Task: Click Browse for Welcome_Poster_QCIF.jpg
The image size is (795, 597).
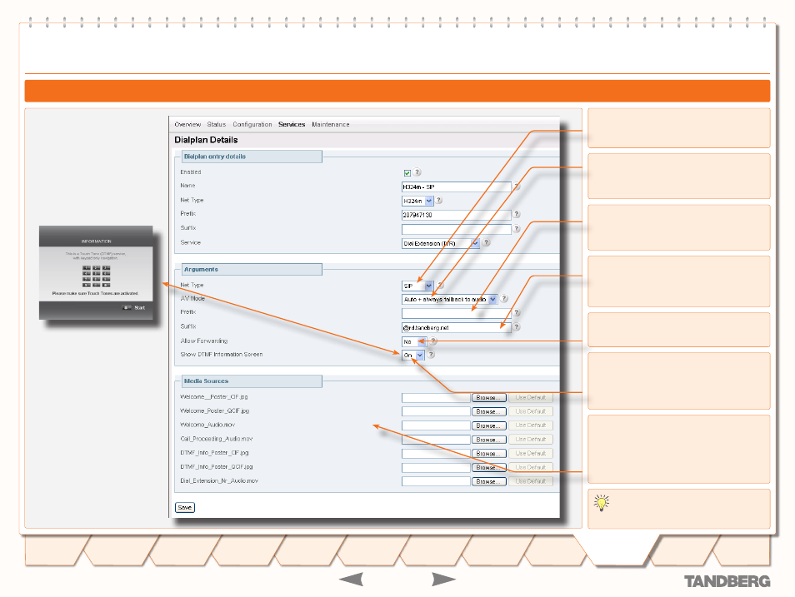Action: coord(489,411)
